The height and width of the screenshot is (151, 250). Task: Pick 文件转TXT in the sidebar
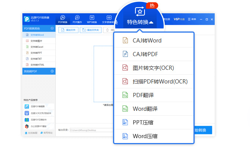click(39, 59)
